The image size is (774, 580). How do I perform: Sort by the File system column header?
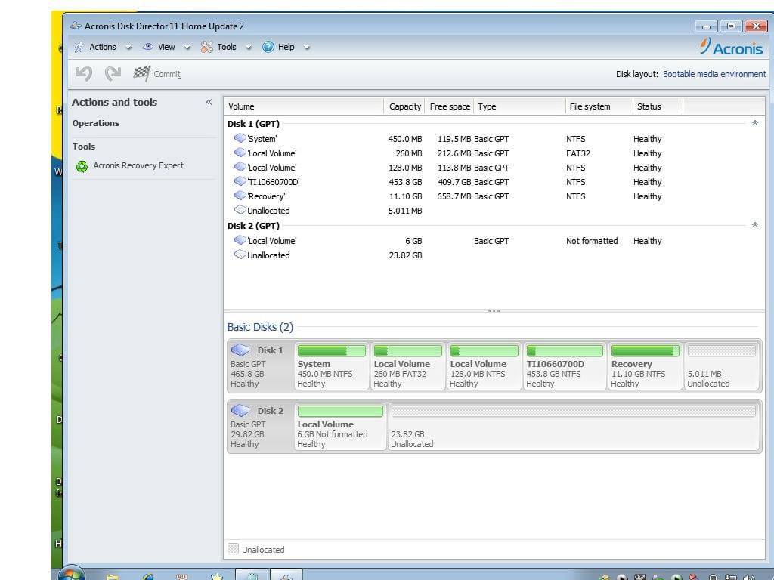click(599, 106)
